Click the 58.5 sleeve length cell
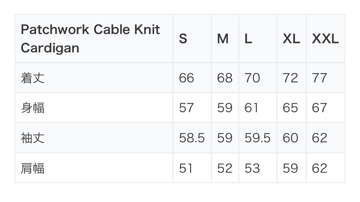Image resolution: width=360 pixels, height=202 pixels. click(x=192, y=138)
